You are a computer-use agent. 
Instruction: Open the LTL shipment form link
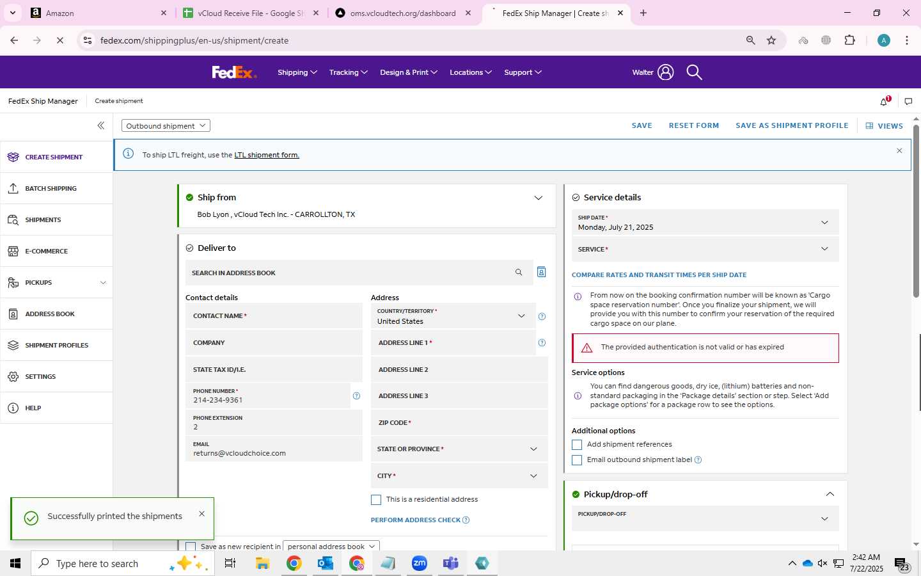[267, 155]
